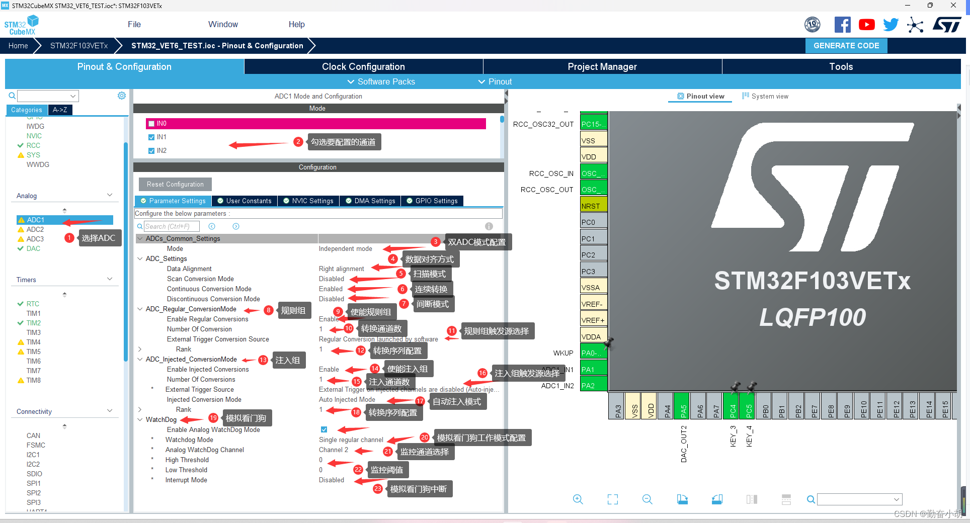Screen dimensions: 970x523
Task: Uncheck the IN2 channel
Action: pyautogui.click(x=151, y=151)
